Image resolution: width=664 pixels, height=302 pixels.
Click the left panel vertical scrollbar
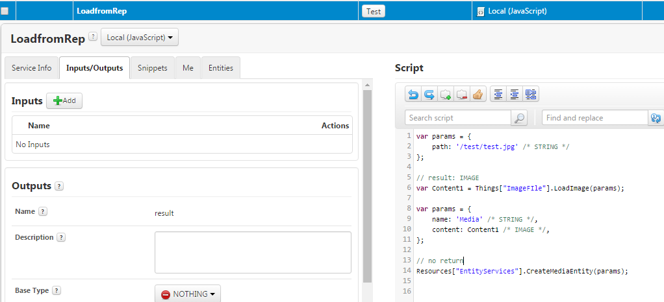point(367,186)
